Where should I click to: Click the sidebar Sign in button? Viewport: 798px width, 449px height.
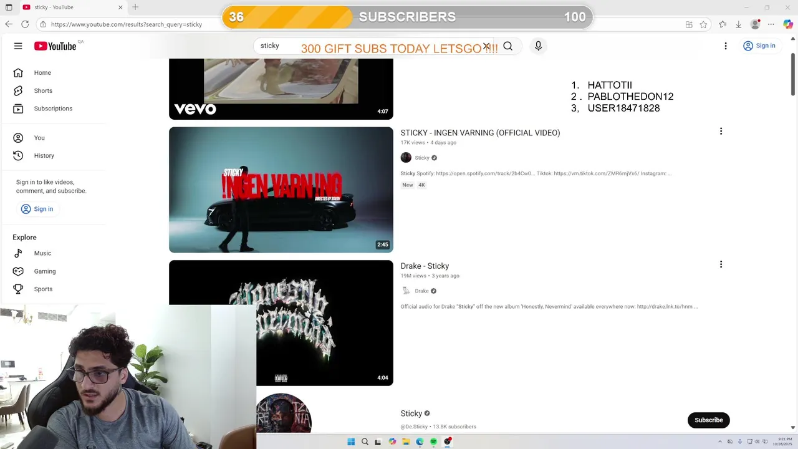tap(37, 209)
